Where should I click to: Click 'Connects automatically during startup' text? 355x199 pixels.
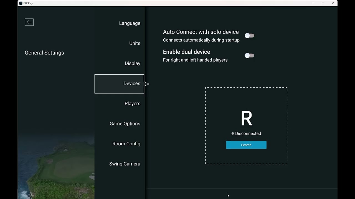pos(201,40)
